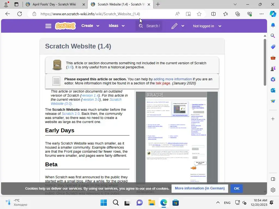Click the scrollbar up arrow
The height and width of the screenshot is (209, 279).
(265, 36)
